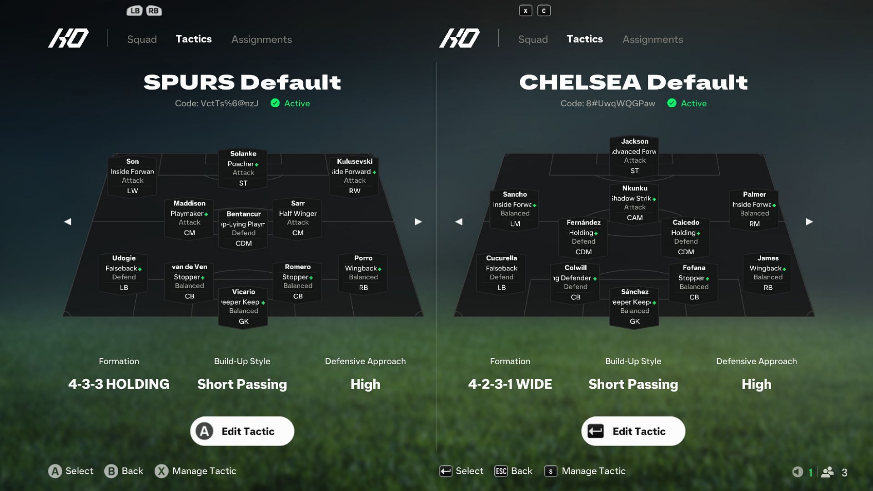This screenshot has height=491, width=873.
Task: Click Edit Tactic button for Chelsea
Action: point(633,431)
